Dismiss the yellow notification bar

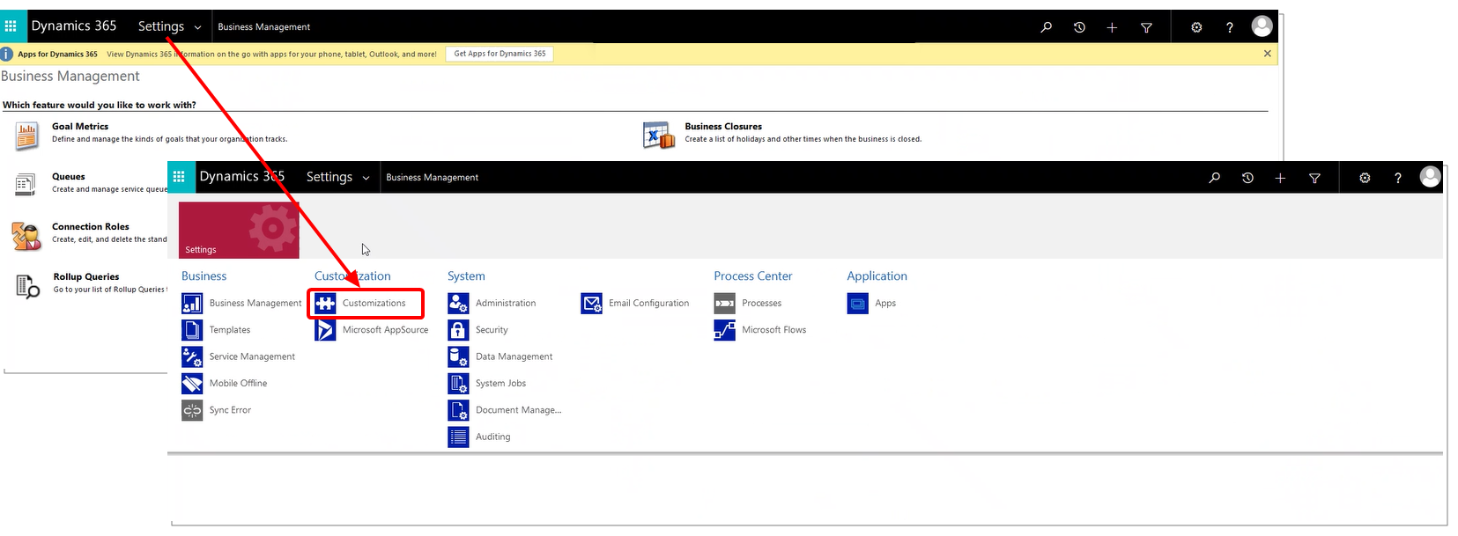pyautogui.click(x=1268, y=54)
